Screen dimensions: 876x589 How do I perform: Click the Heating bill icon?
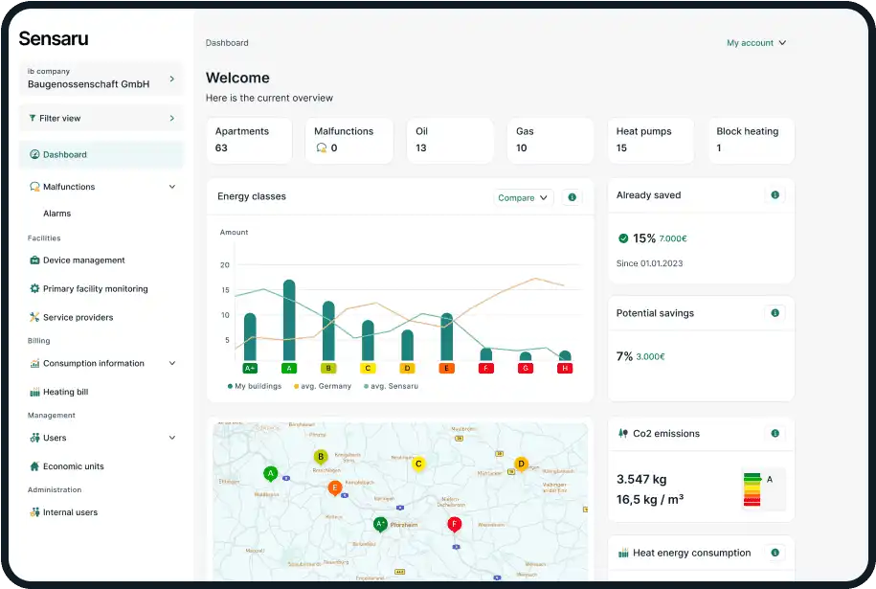tap(34, 392)
